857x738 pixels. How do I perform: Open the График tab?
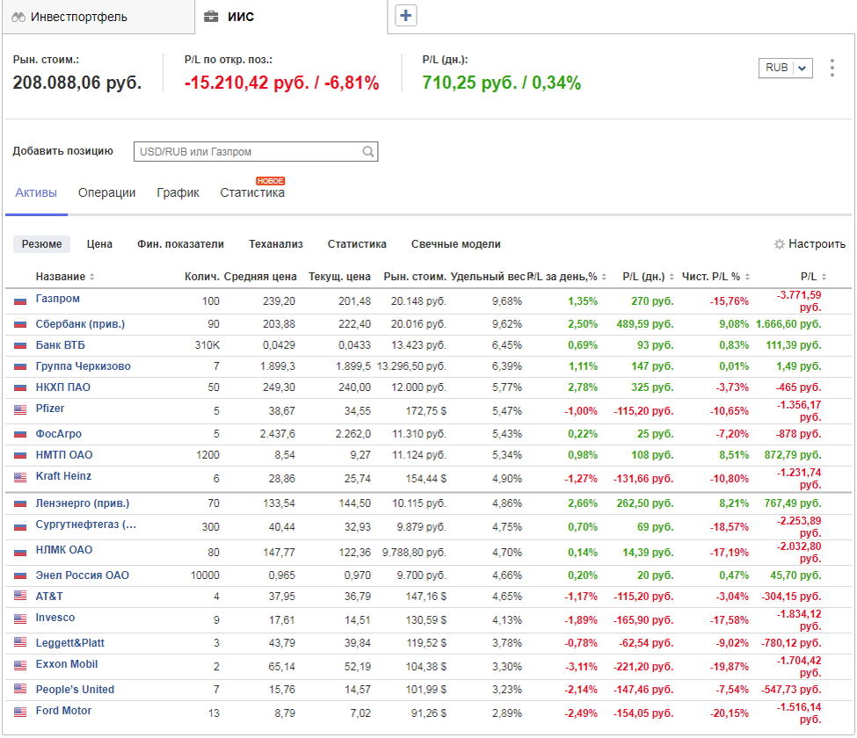(178, 192)
